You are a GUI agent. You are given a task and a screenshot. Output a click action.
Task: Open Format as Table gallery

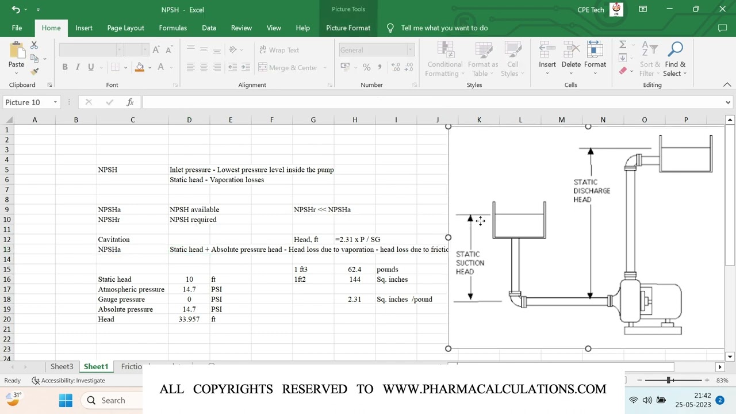(x=483, y=59)
